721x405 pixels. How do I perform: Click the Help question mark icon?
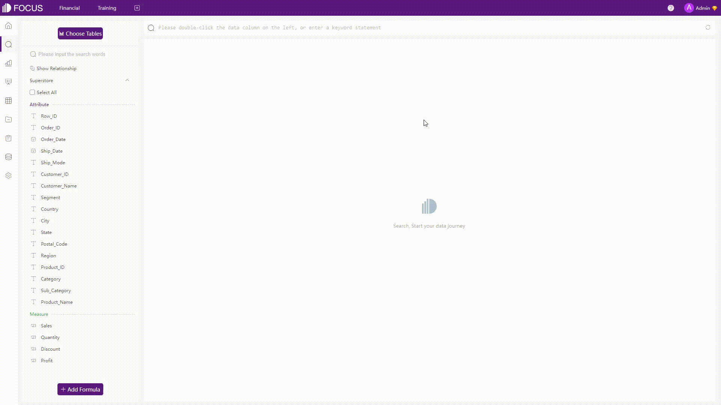click(x=671, y=7)
